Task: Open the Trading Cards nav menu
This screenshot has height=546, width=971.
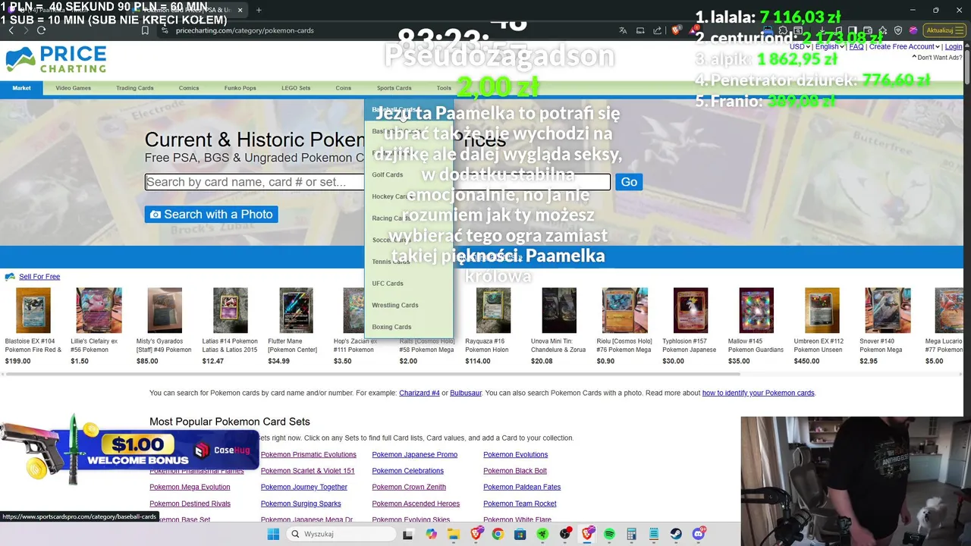Action: pyautogui.click(x=135, y=88)
